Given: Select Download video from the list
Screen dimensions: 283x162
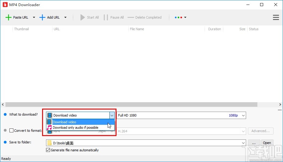Looking at the screenshot, I should click(80, 122).
